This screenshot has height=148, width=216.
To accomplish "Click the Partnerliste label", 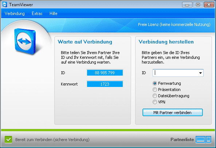I will pyautogui.click(x=182, y=140).
